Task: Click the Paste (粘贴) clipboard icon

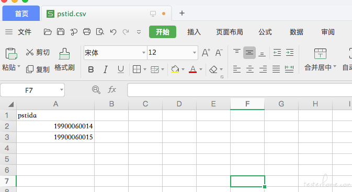Action: tap(11, 54)
